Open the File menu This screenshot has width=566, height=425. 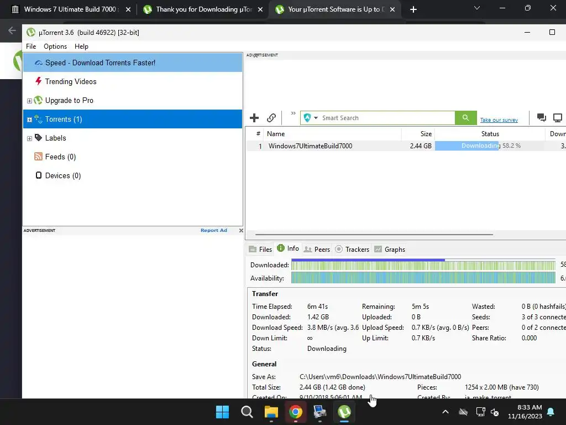coord(31,46)
